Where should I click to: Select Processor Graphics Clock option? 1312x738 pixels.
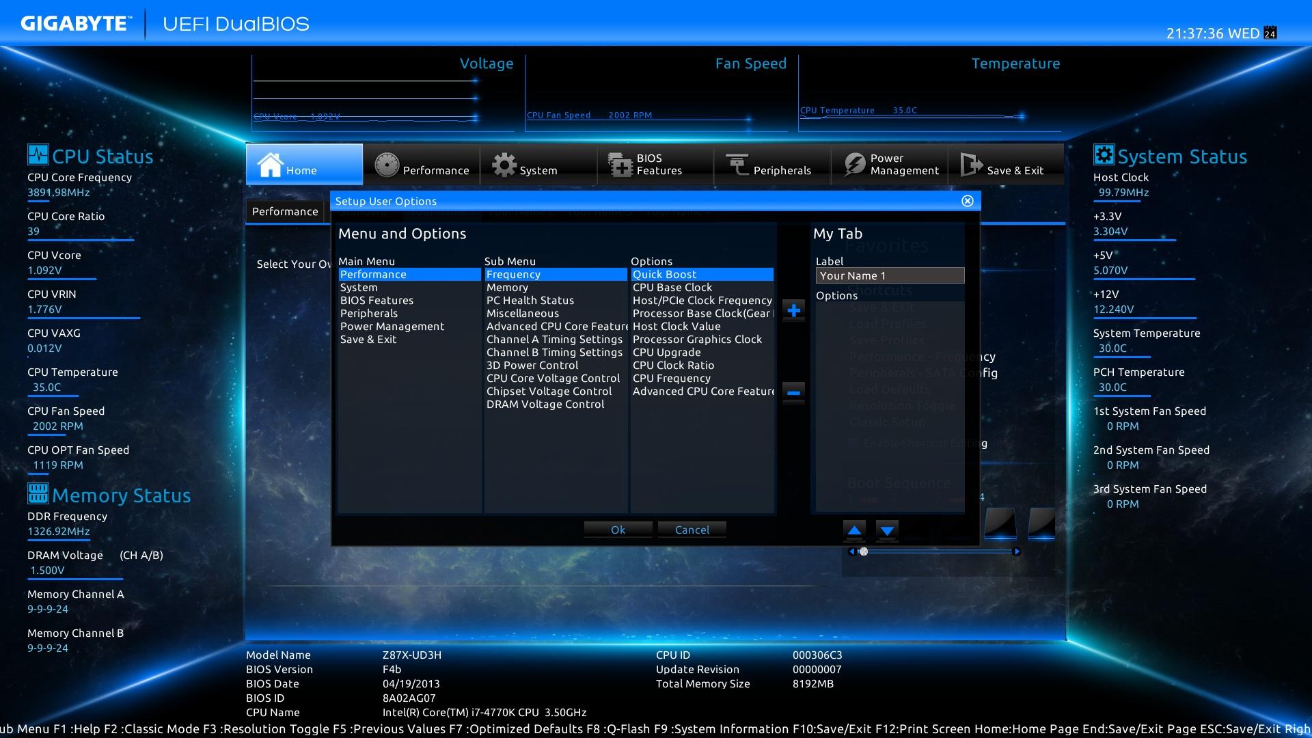(x=702, y=340)
